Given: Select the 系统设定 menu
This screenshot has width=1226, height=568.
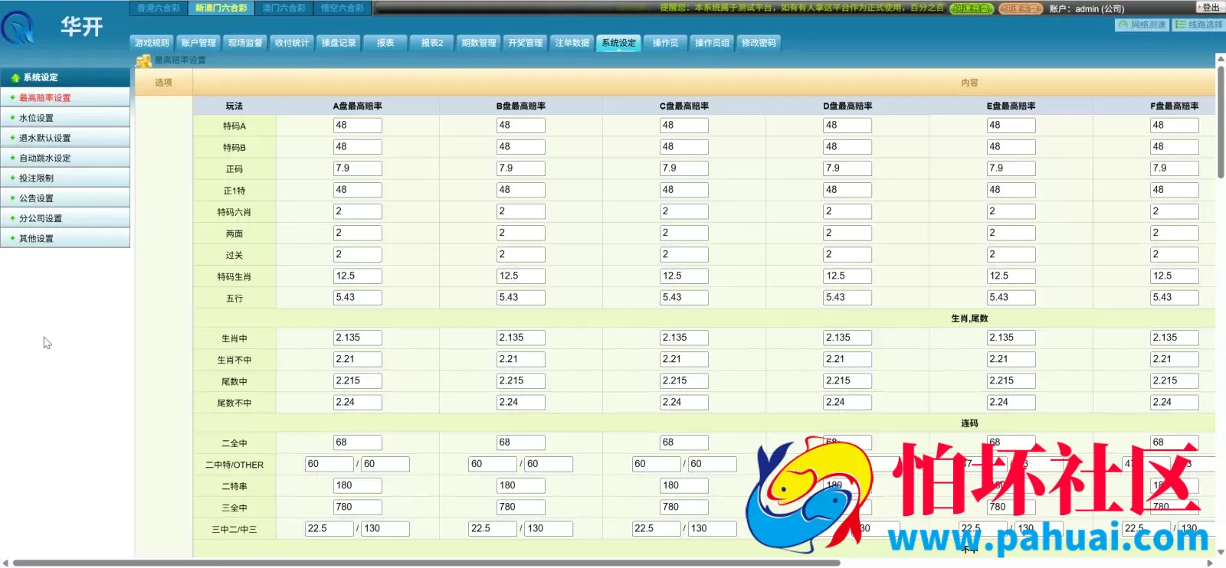Looking at the screenshot, I should pos(618,43).
